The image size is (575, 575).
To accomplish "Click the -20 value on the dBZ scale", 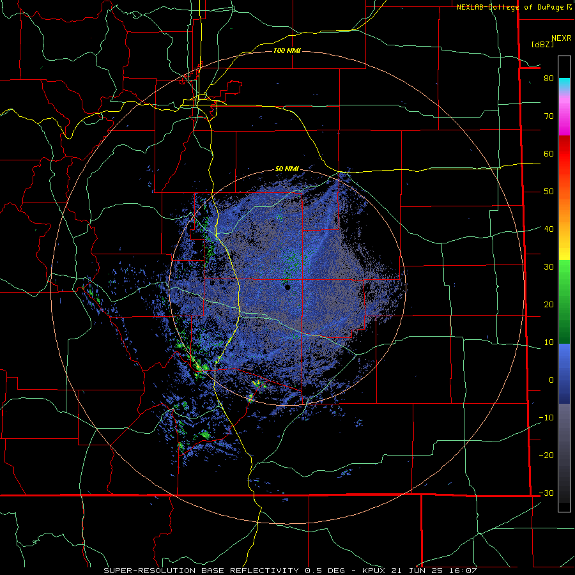I will (x=546, y=456).
